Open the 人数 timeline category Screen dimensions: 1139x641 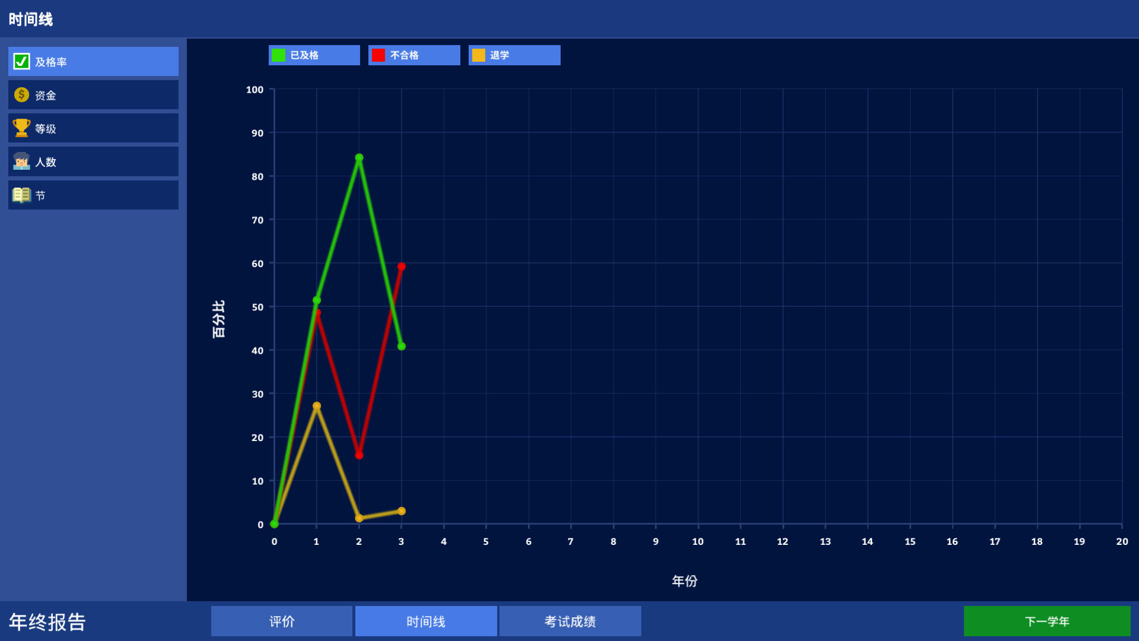click(93, 161)
